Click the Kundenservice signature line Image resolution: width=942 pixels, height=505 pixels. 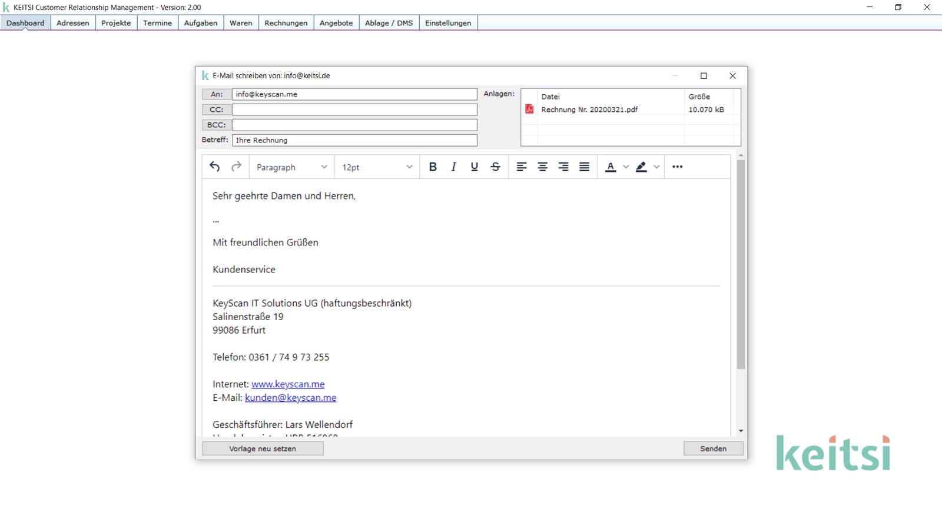244,270
